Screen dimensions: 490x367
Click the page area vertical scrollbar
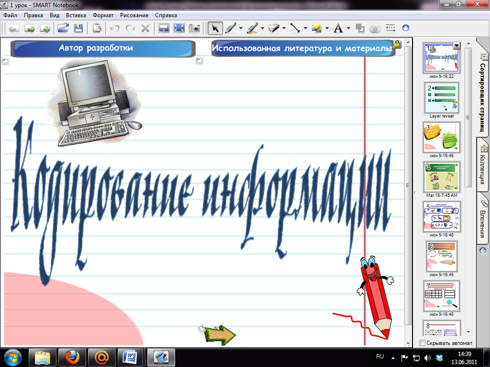[408, 186]
